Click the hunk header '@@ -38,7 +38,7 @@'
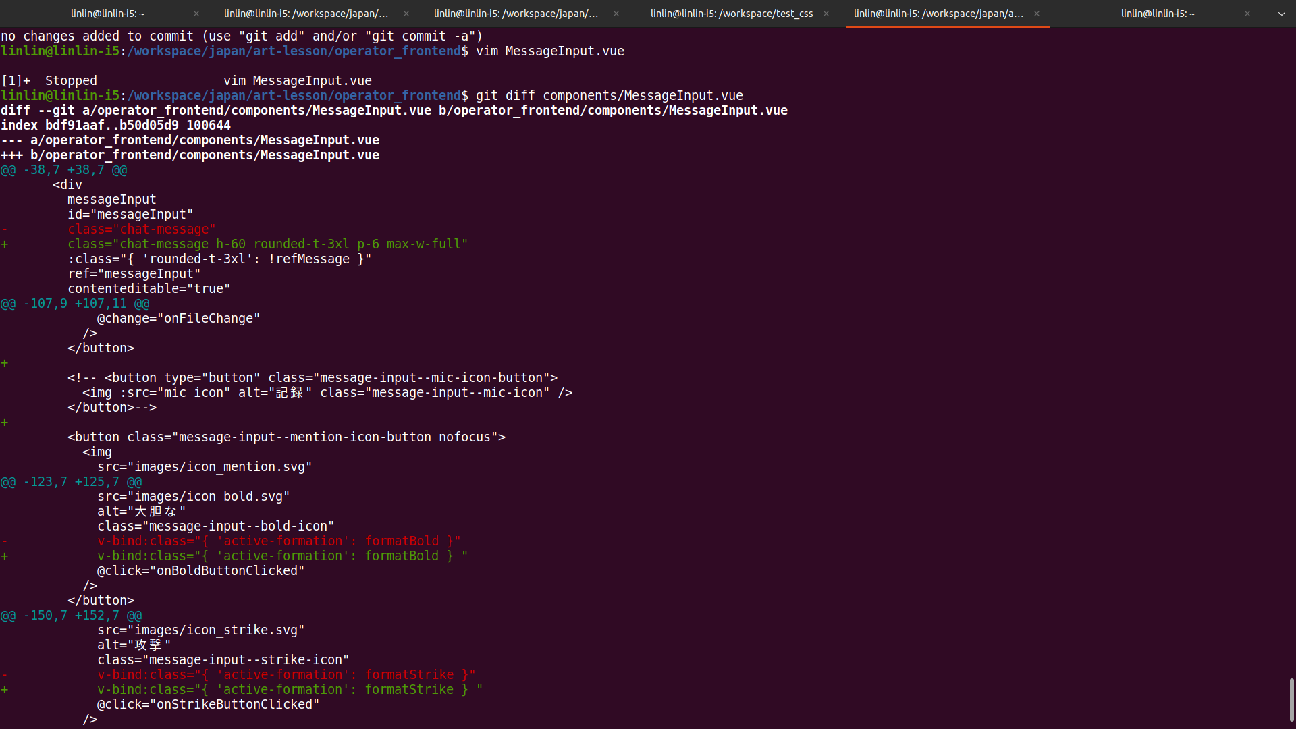1296x729 pixels. (64, 170)
